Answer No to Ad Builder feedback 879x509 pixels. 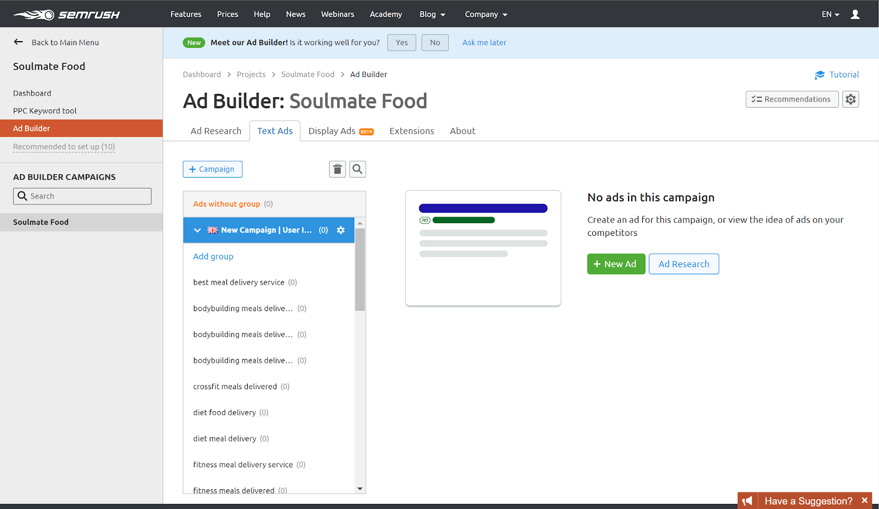(x=435, y=42)
